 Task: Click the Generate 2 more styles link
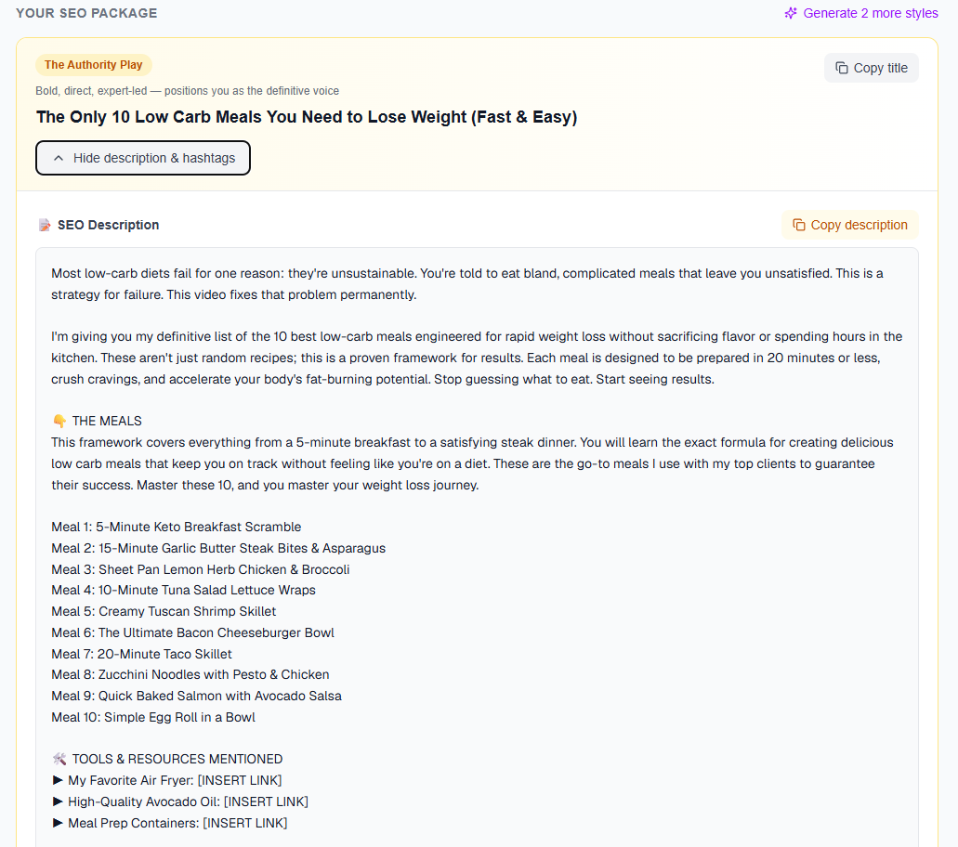(x=860, y=13)
